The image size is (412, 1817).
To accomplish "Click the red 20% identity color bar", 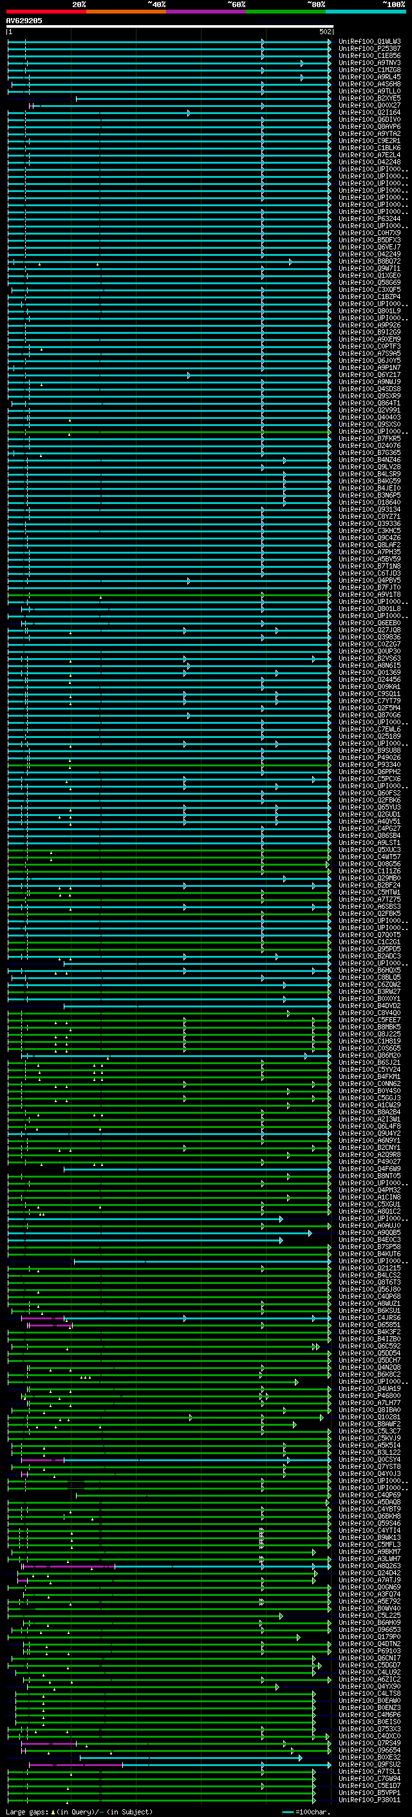I will point(46,12).
